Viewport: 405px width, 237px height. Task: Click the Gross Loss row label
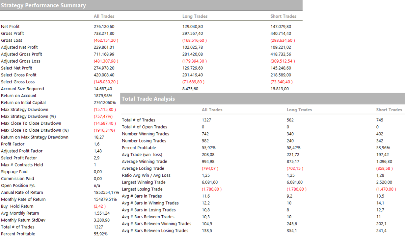click(x=12, y=40)
